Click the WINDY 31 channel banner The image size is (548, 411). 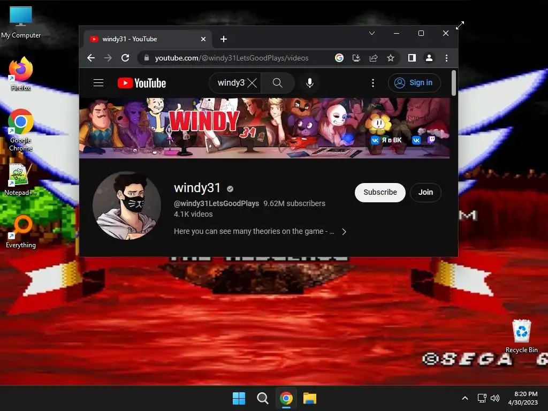click(x=264, y=128)
